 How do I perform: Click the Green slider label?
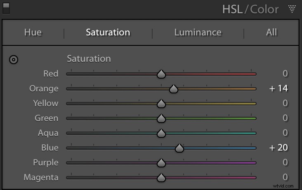click(x=47, y=118)
